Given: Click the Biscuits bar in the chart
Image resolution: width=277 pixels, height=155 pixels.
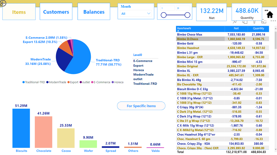Looking at the screenshot, I should coord(21,128).
